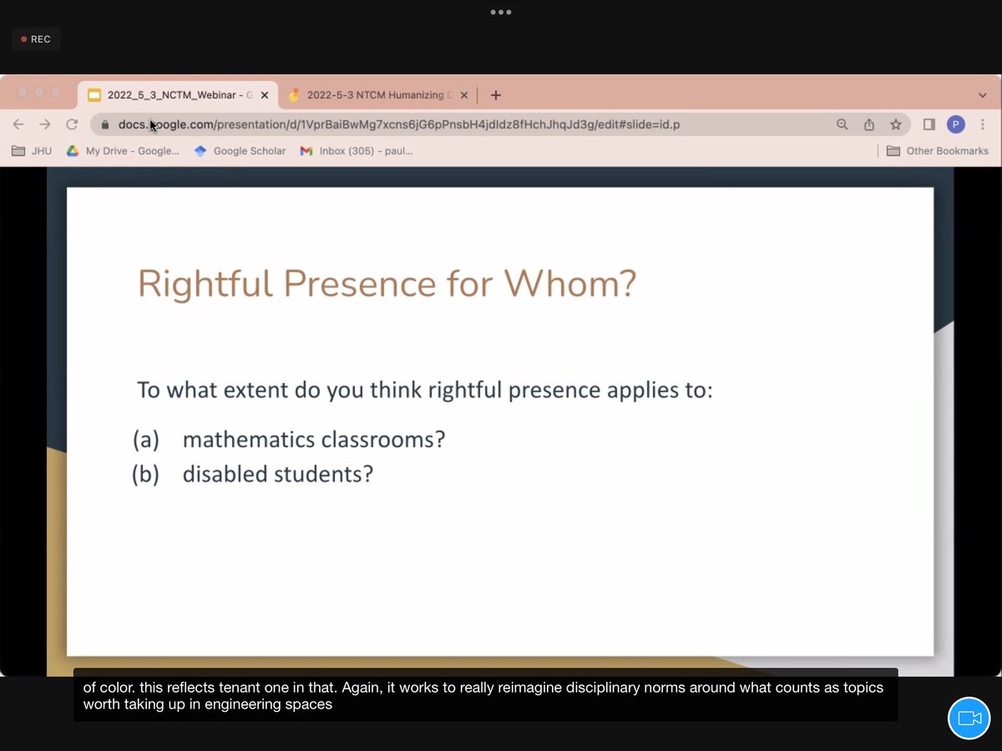The image size is (1002, 751).
Task: Expand the tab search chevron
Action: (982, 95)
